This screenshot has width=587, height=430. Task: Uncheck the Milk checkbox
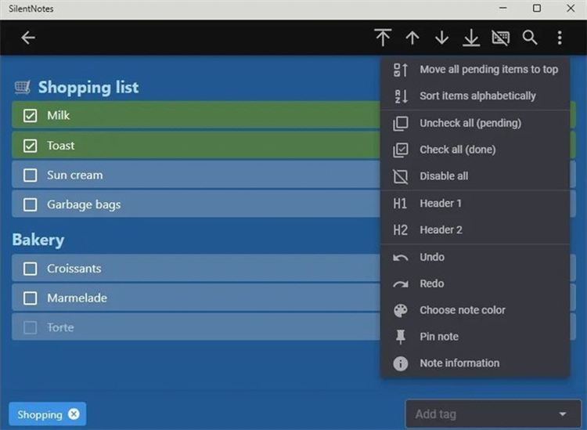[30, 115]
